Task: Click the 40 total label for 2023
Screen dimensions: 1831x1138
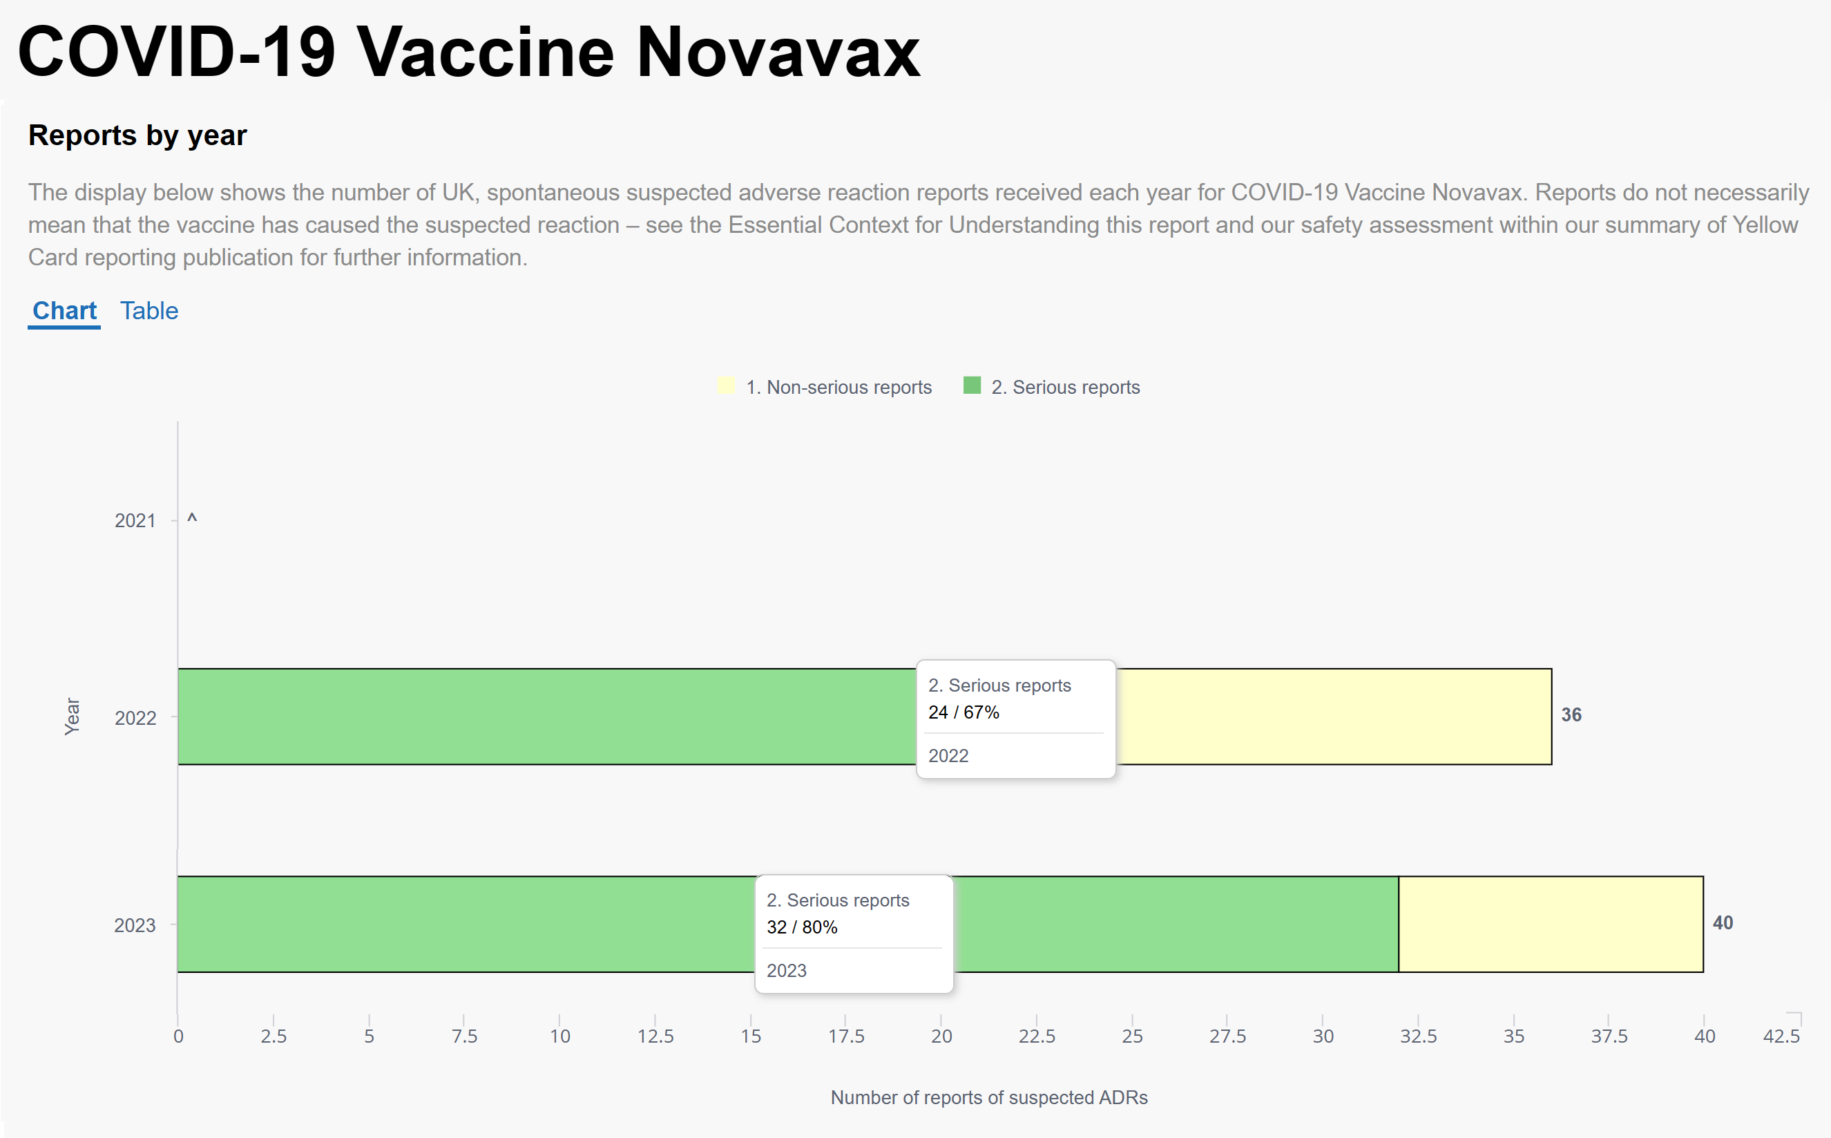Action: coord(1723,922)
